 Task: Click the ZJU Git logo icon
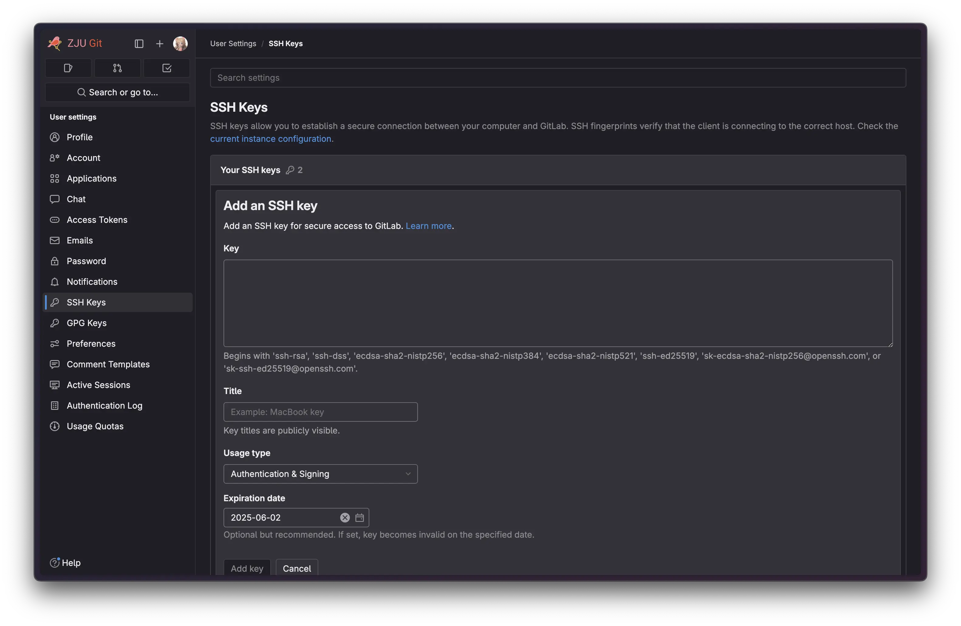click(54, 43)
